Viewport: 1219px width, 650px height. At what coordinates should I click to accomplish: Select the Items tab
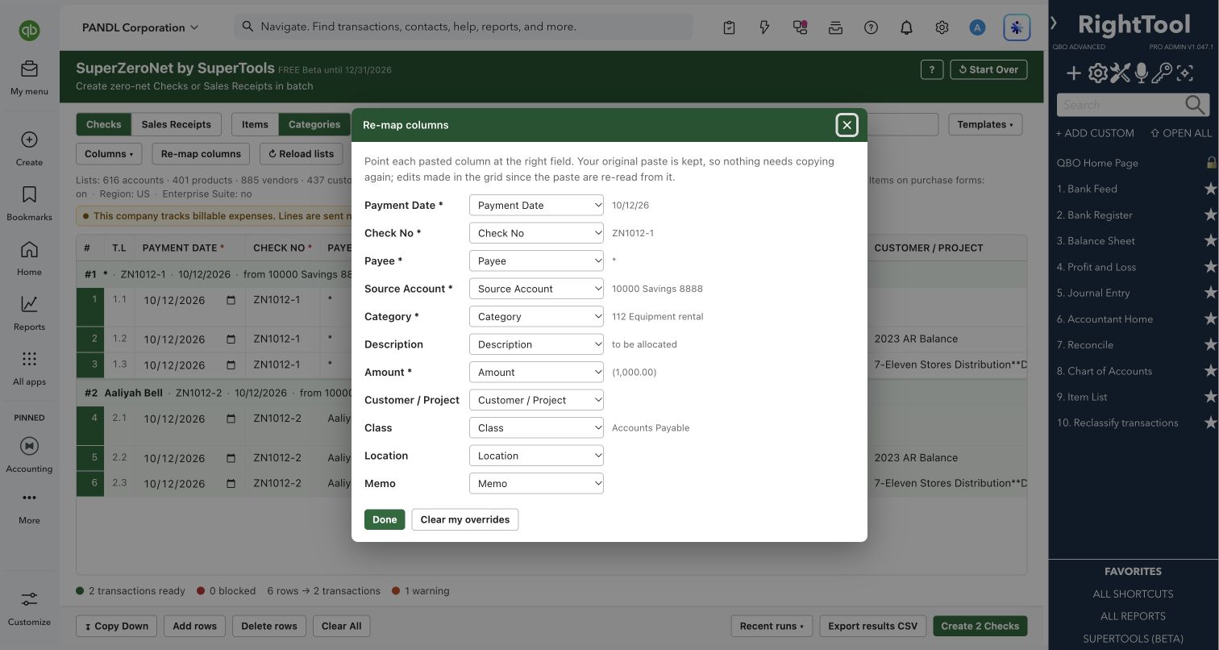coord(255,124)
